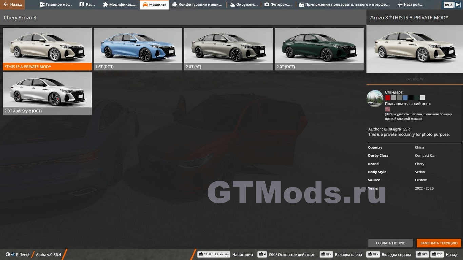Image resolution: width=463 pixels, height=260 pixels.
Task: Click the Chery Arrizo 8 header title
Action: point(20,17)
